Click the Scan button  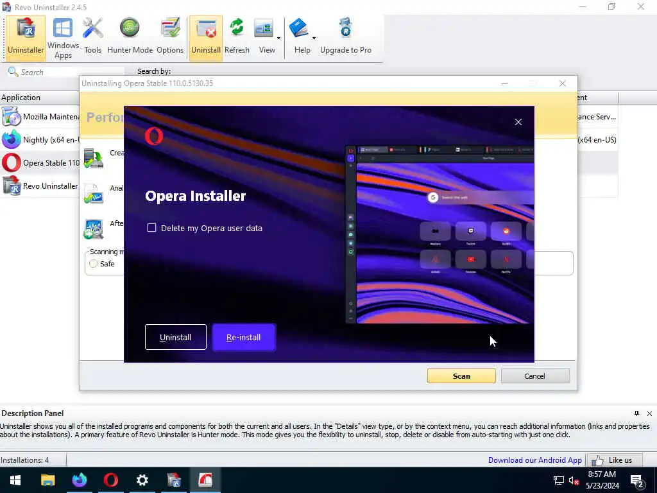461,376
